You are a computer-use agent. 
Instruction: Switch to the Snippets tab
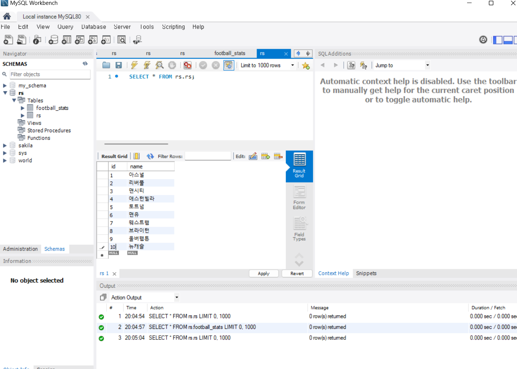tap(366, 273)
